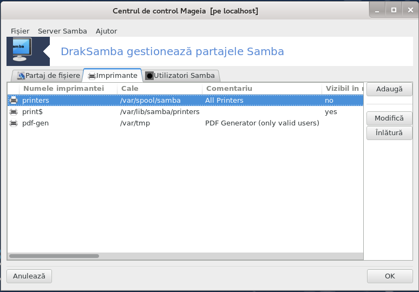The image size is (419, 292).
Task: Confirm with the OK button
Action: (390, 276)
